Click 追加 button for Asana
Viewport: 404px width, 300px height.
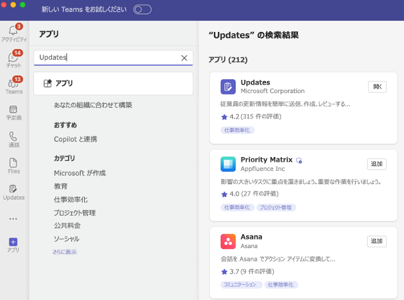click(377, 241)
